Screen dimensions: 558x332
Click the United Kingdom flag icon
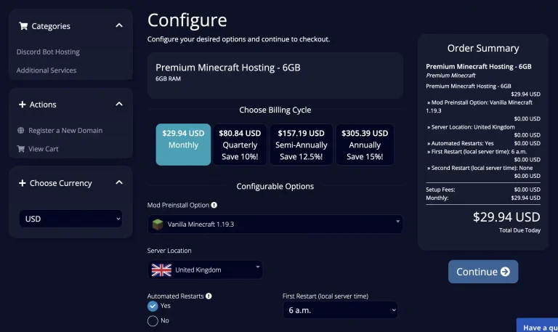(x=161, y=270)
